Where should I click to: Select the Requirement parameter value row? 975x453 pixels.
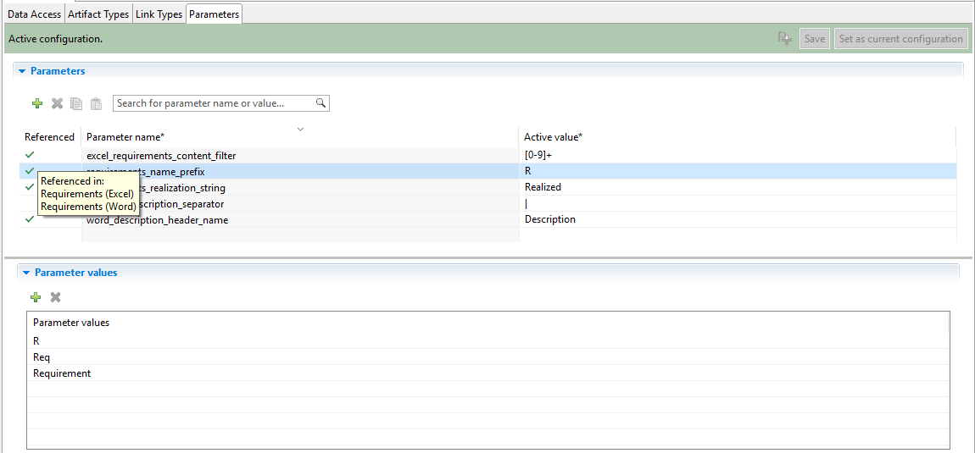tap(62, 373)
